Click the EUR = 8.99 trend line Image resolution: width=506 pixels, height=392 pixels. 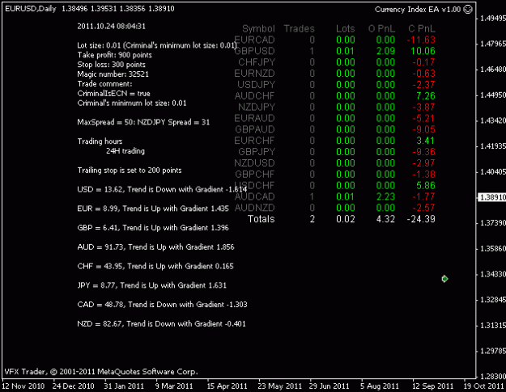click(x=153, y=209)
